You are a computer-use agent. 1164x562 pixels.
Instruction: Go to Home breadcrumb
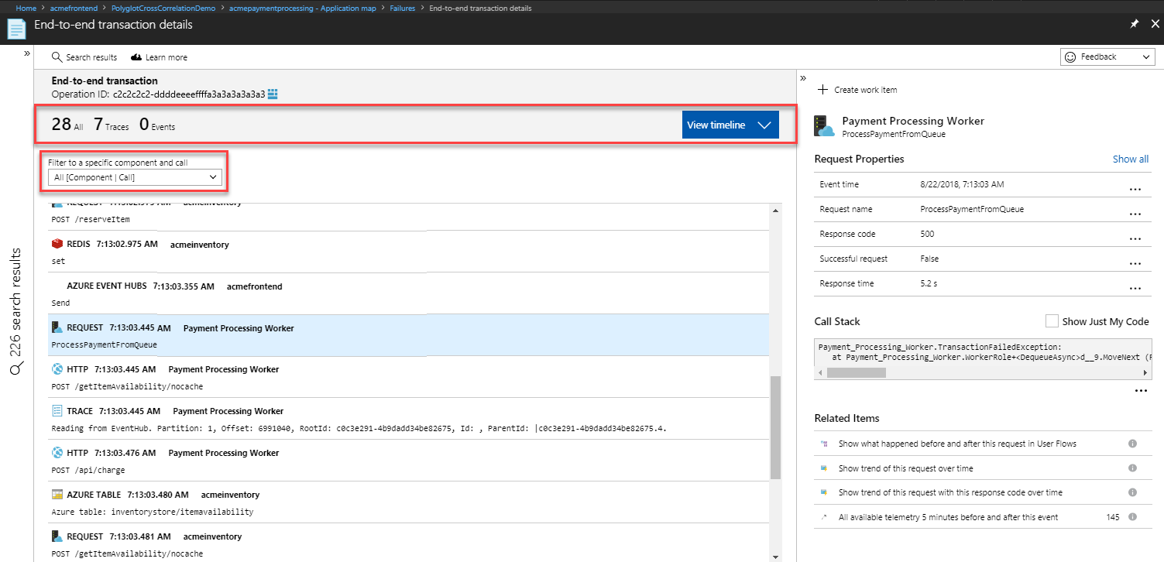[26, 8]
